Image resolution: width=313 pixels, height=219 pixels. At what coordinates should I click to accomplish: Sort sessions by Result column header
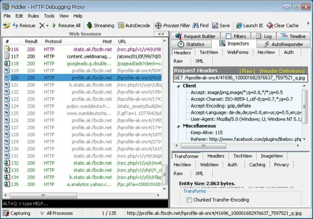point(31,41)
